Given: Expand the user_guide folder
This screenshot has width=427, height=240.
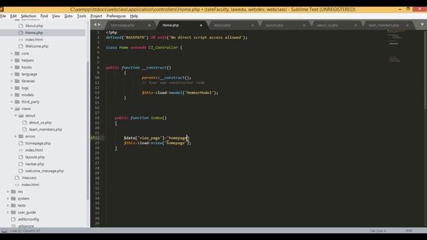Looking at the screenshot, I should pyautogui.click(x=8, y=212).
